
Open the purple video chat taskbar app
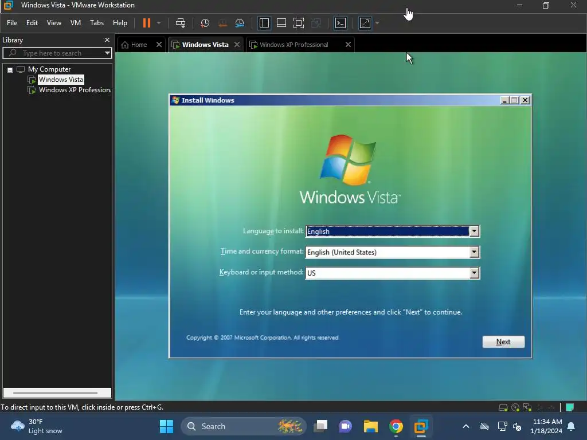345,426
